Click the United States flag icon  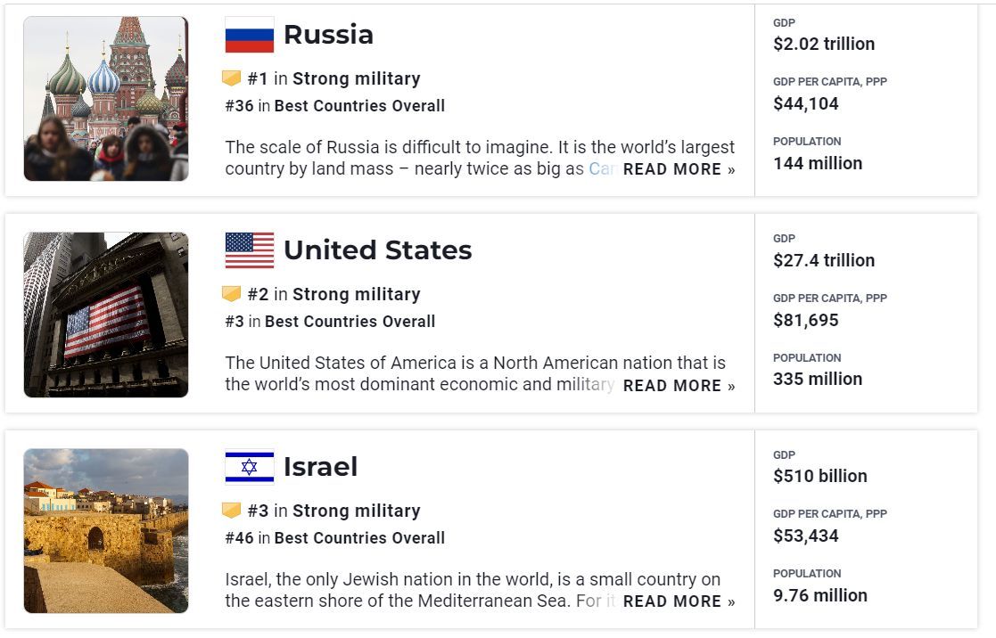click(x=250, y=250)
